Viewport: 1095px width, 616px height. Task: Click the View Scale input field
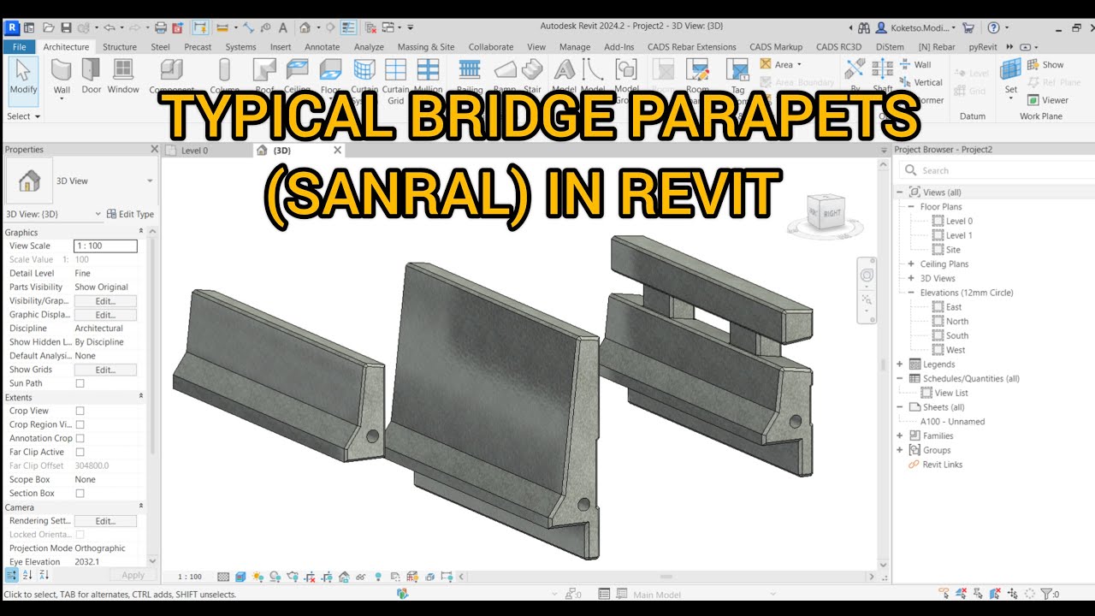pos(105,246)
